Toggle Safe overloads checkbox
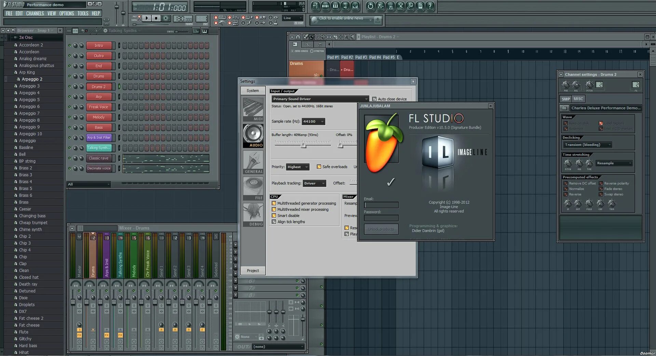Viewport: 656px width, 356px height. coord(319,167)
